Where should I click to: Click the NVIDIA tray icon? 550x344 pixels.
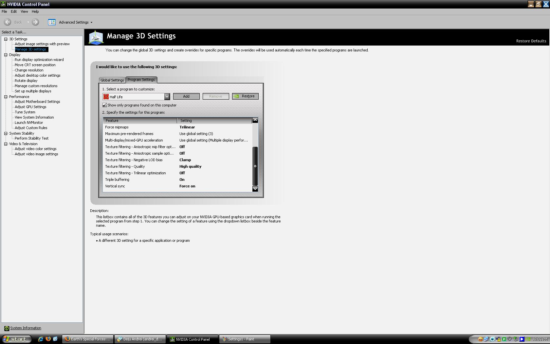tap(528, 339)
